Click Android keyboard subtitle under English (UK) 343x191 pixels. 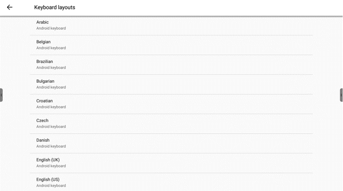[51, 166]
